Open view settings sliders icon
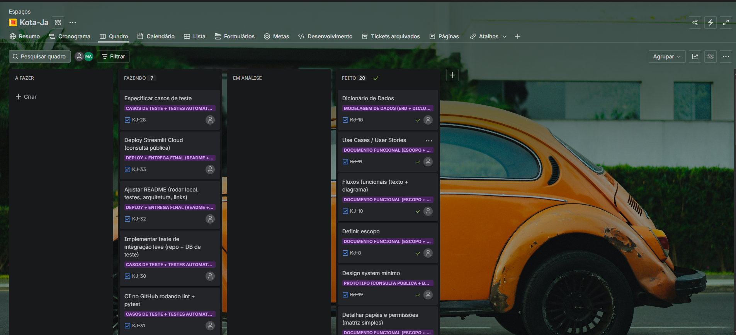Screen dimensions: 736x335 710,56
